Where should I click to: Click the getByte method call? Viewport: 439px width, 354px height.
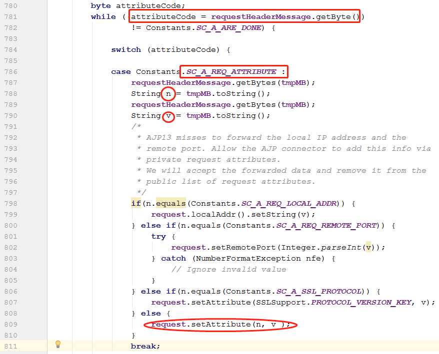(334, 17)
